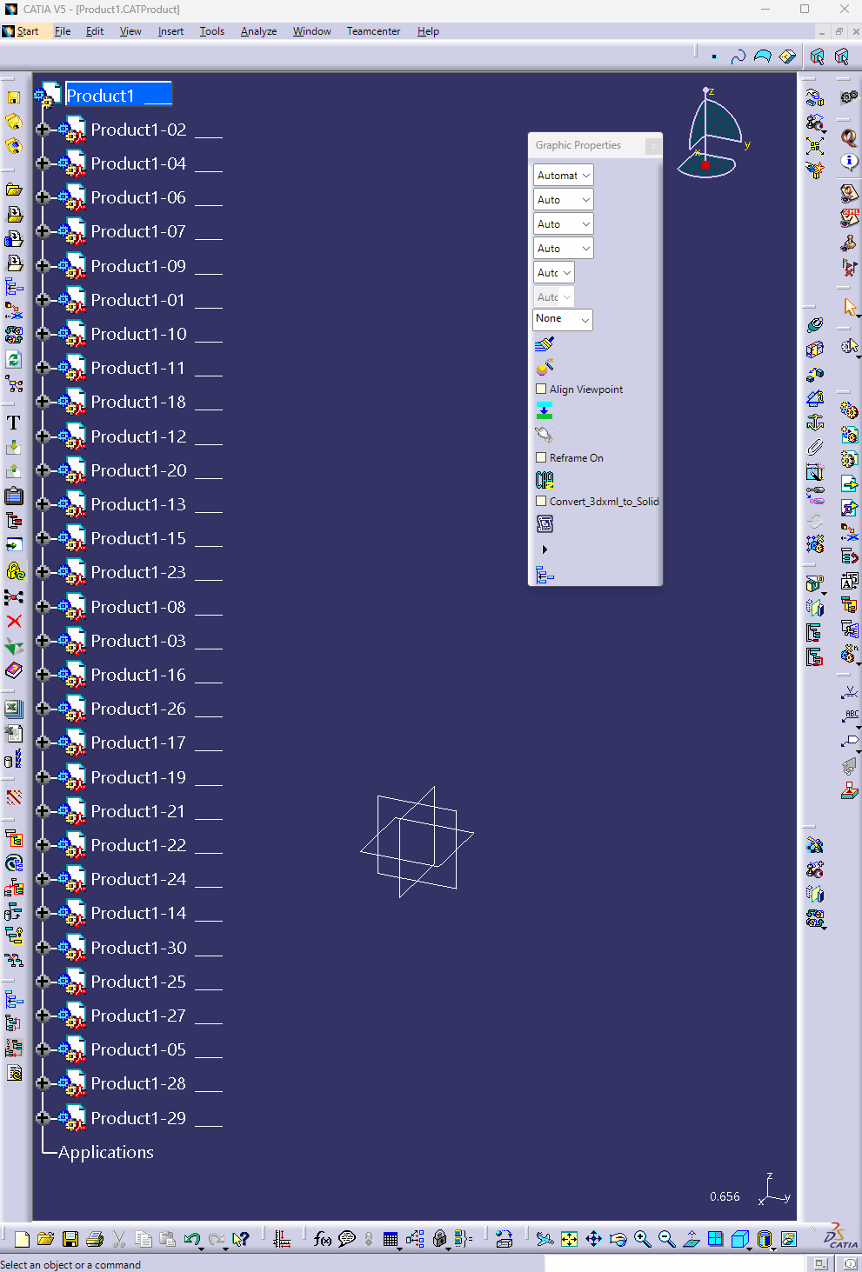862x1272 pixels.
Task: Open the Teamcenter menu
Action: [373, 31]
